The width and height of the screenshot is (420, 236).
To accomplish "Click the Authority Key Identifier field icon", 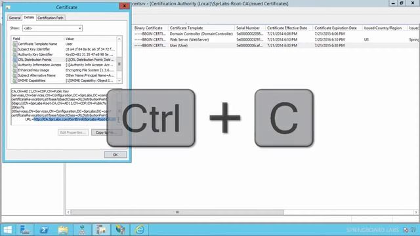I will pos(14,54).
